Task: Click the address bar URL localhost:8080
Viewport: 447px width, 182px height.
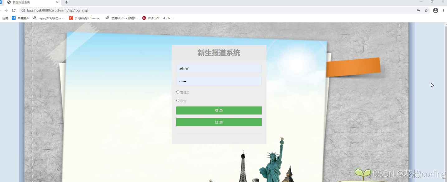Action: pyautogui.click(x=57, y=10)
